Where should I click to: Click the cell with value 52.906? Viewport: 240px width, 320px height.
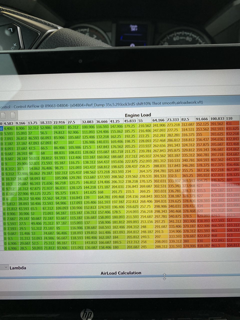pyautogui.click(x=45, y=128)
